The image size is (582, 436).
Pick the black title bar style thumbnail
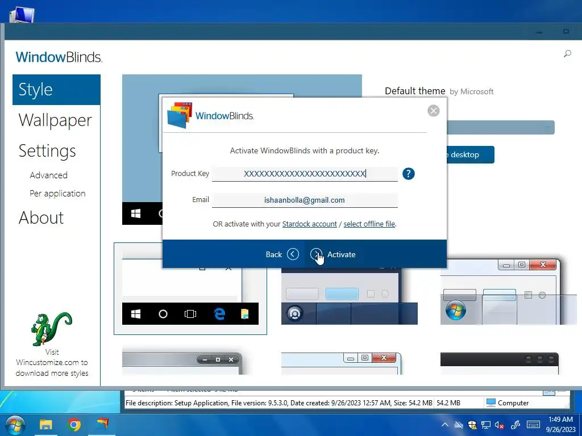(x=499, y=364)
